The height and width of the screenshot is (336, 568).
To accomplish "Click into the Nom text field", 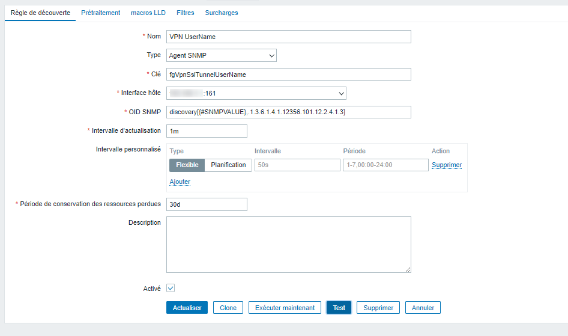I will [x=288, y=37].
